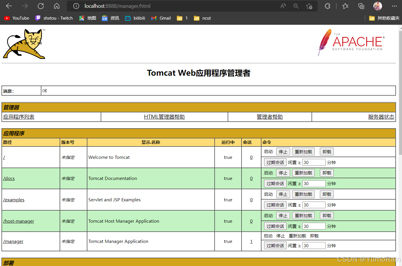Open the Extensions puzzle icon
This screenshot has height=266, width=402.
pos(327,6)
